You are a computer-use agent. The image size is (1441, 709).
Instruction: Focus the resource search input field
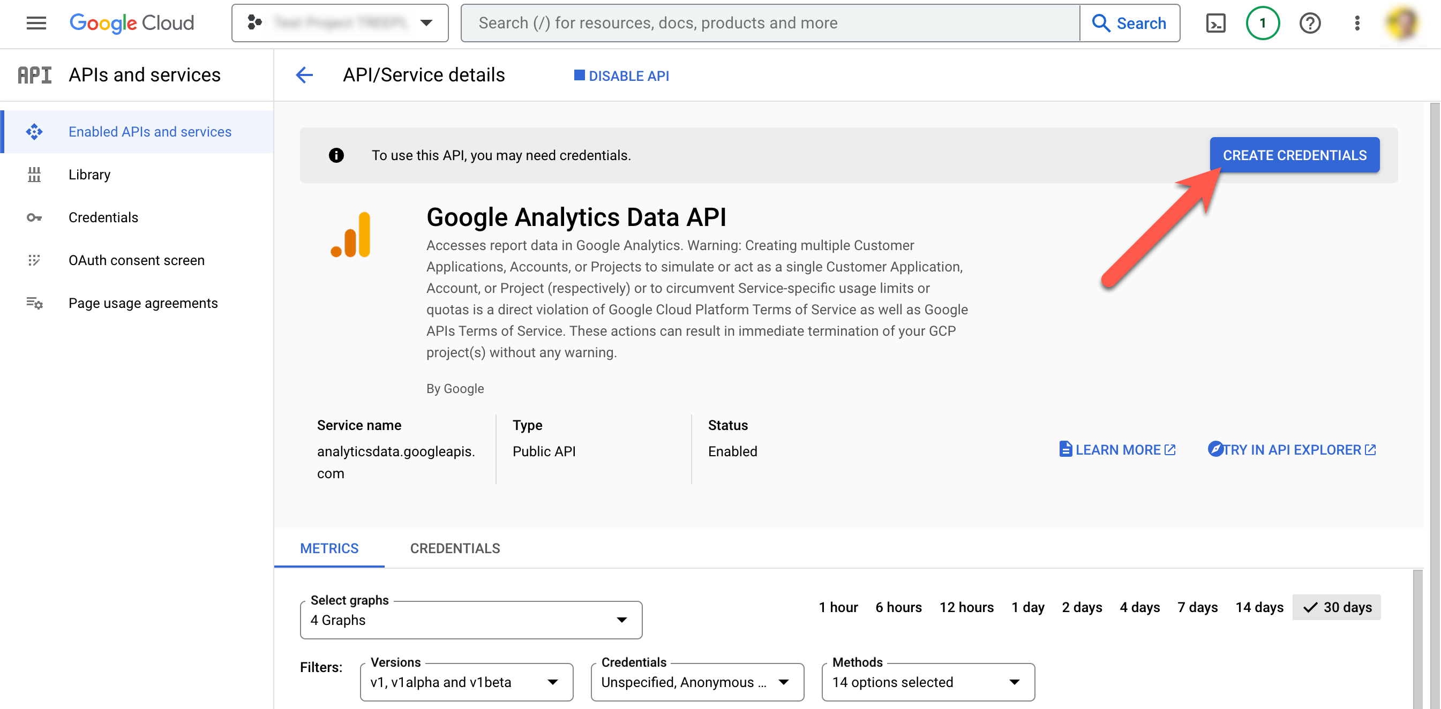pyautogui.click(x=770, y=23)
